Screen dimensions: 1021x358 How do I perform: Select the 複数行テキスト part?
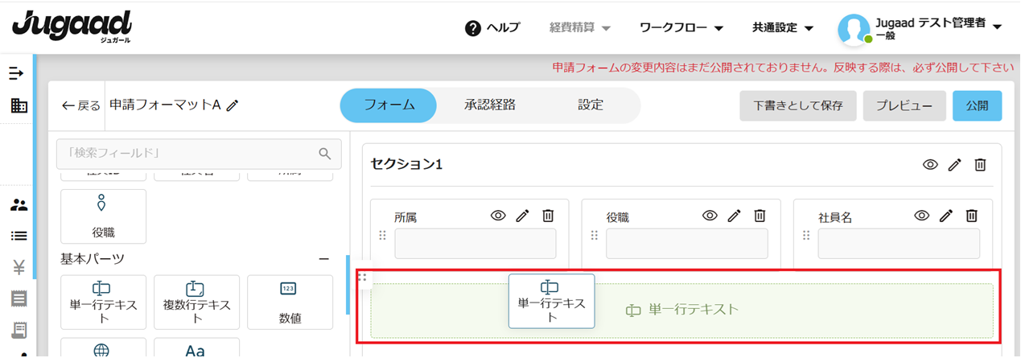point(196,302)
